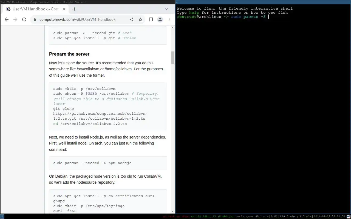The width and height of the screenshot is (351, 219).
Task: Click the 'Prepare the server' heading
Action: [69, 54]
